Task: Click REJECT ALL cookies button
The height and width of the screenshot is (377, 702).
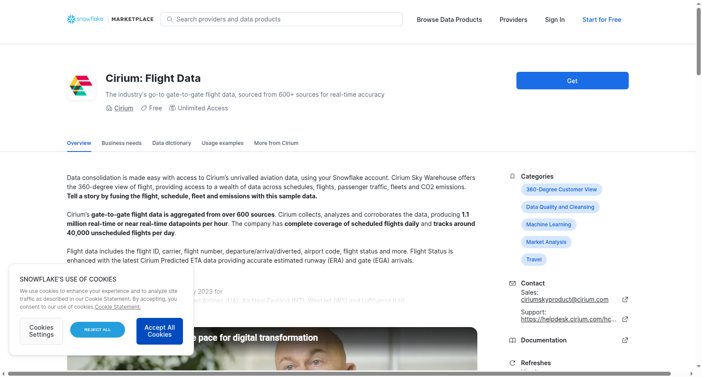Action: pos(97,330)
